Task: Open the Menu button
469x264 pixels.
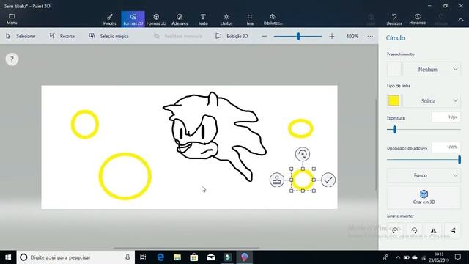Action: tap(12, 19)
